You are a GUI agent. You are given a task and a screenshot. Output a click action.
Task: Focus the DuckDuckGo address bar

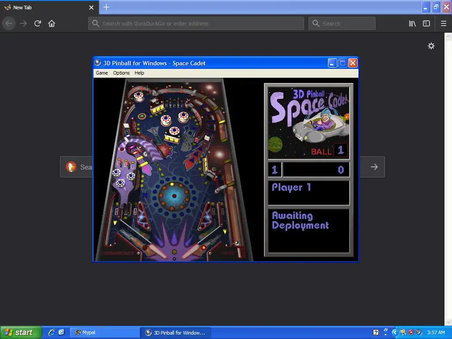click(x=196, y=23)
